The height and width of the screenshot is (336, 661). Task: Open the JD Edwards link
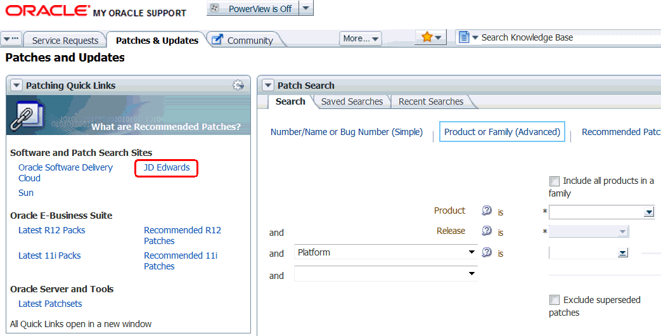[x=167, y=167]
